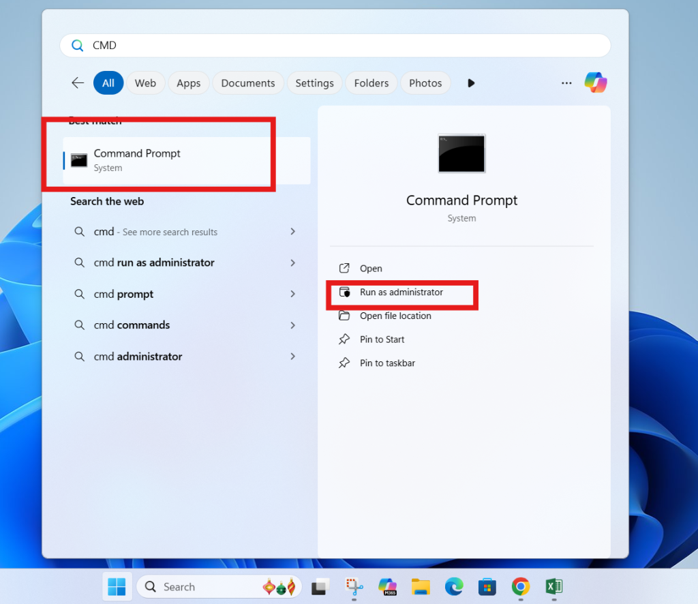Expand the cmd commands search suggestion
This screenshot has width=698, height=604.
(x=292, y=325)
